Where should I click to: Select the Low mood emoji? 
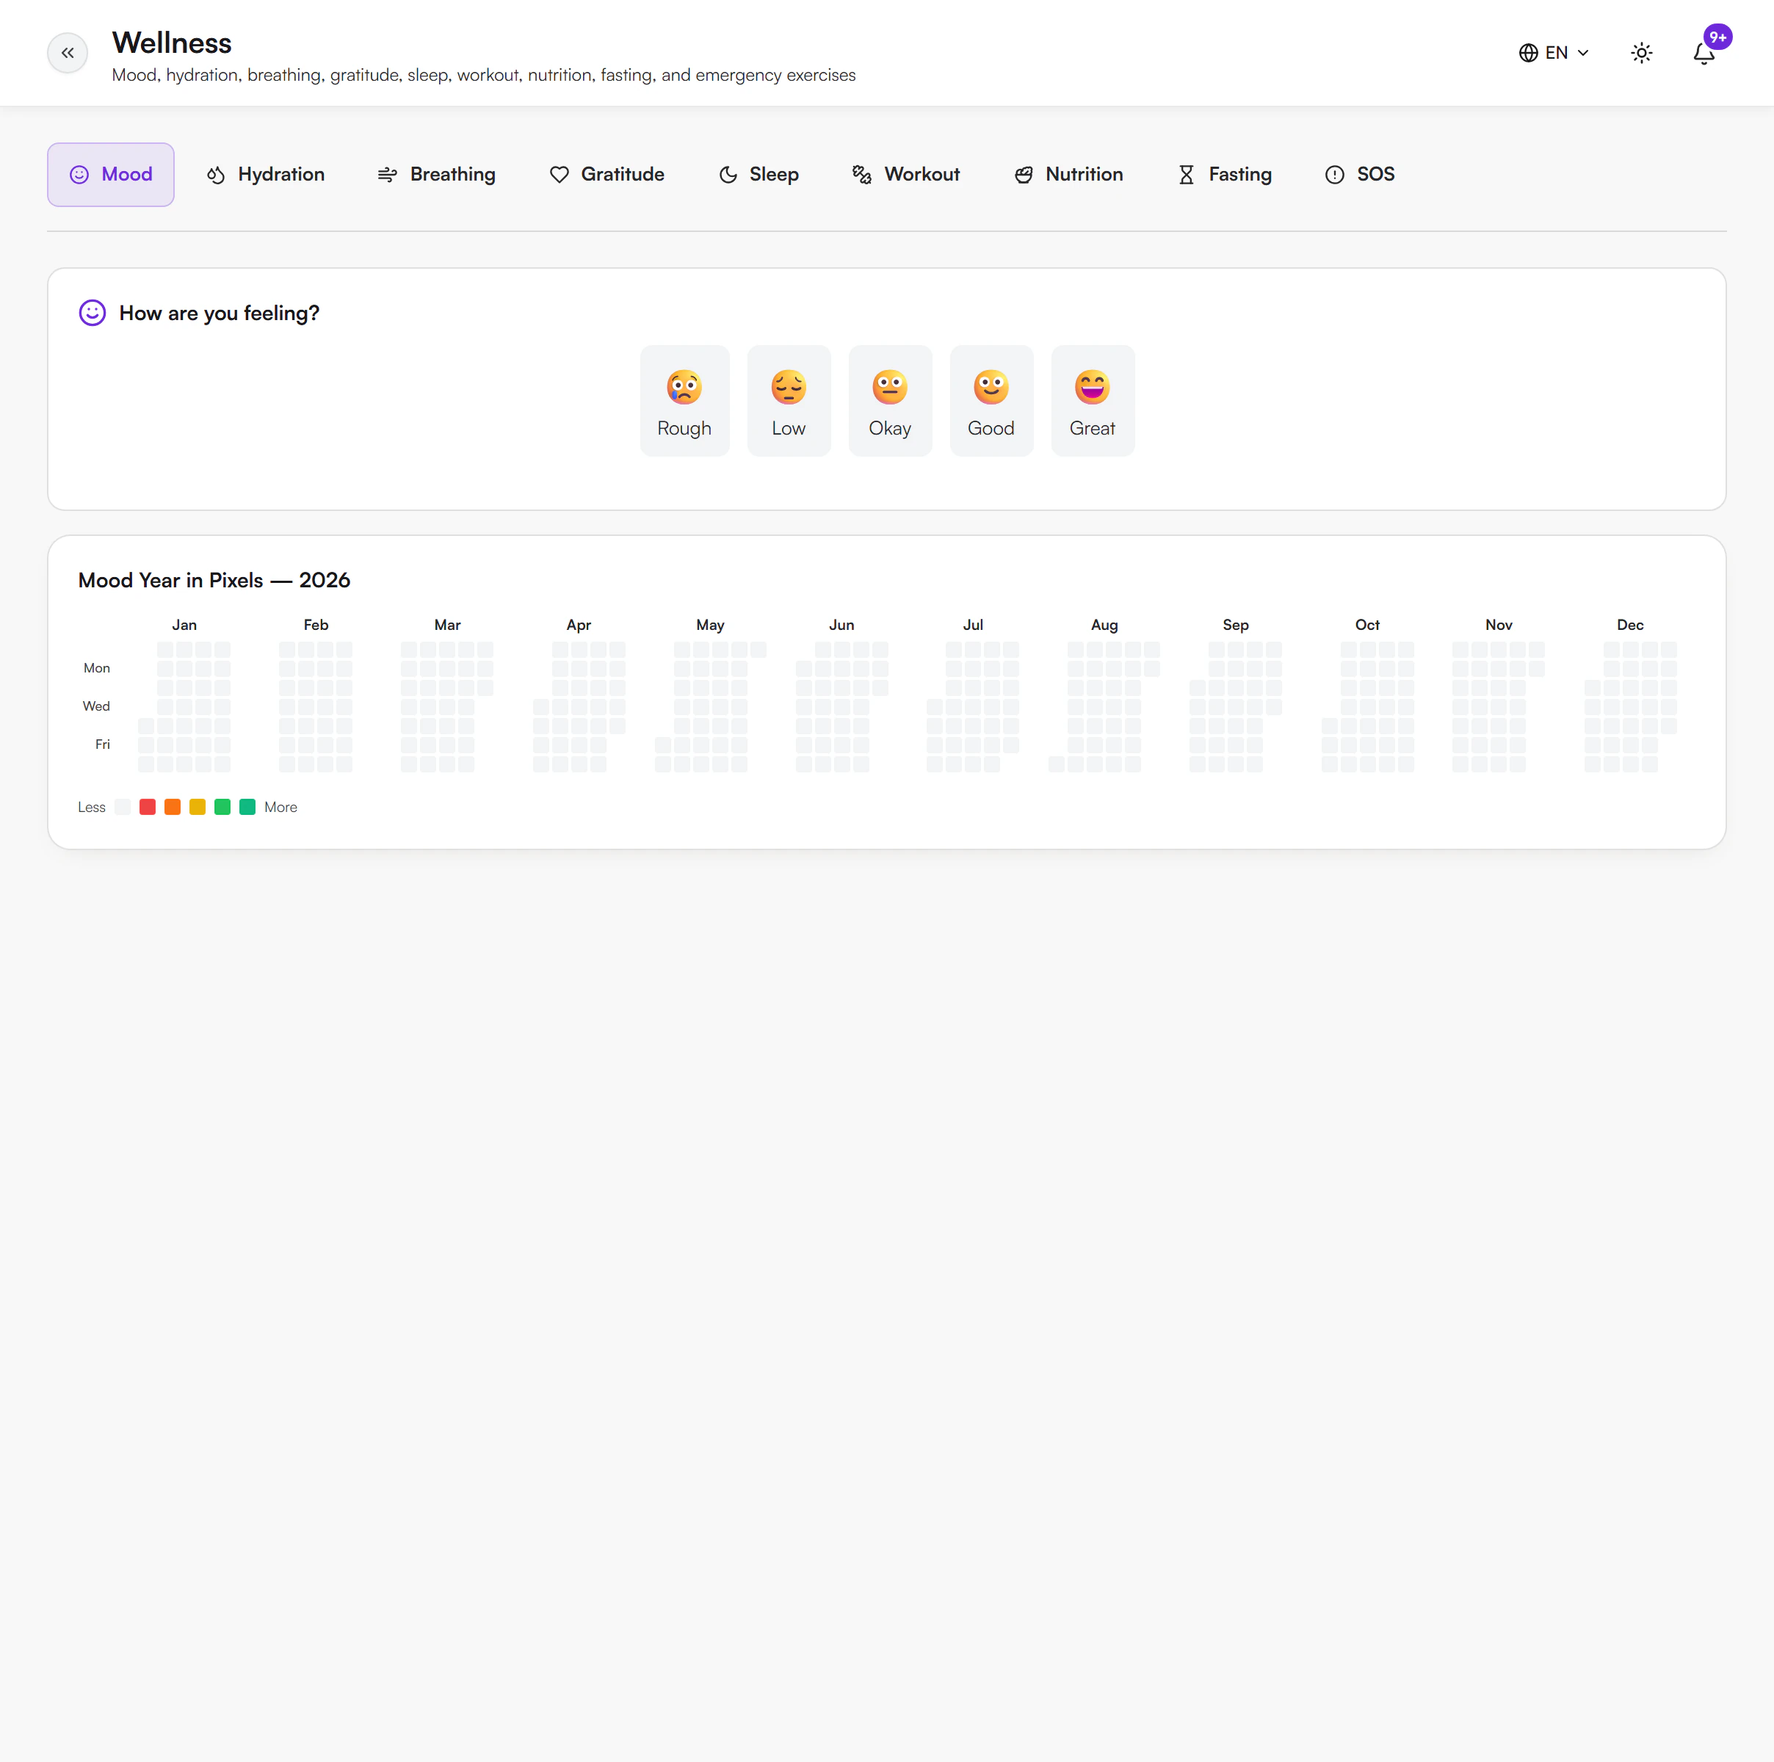click(789, 400)
